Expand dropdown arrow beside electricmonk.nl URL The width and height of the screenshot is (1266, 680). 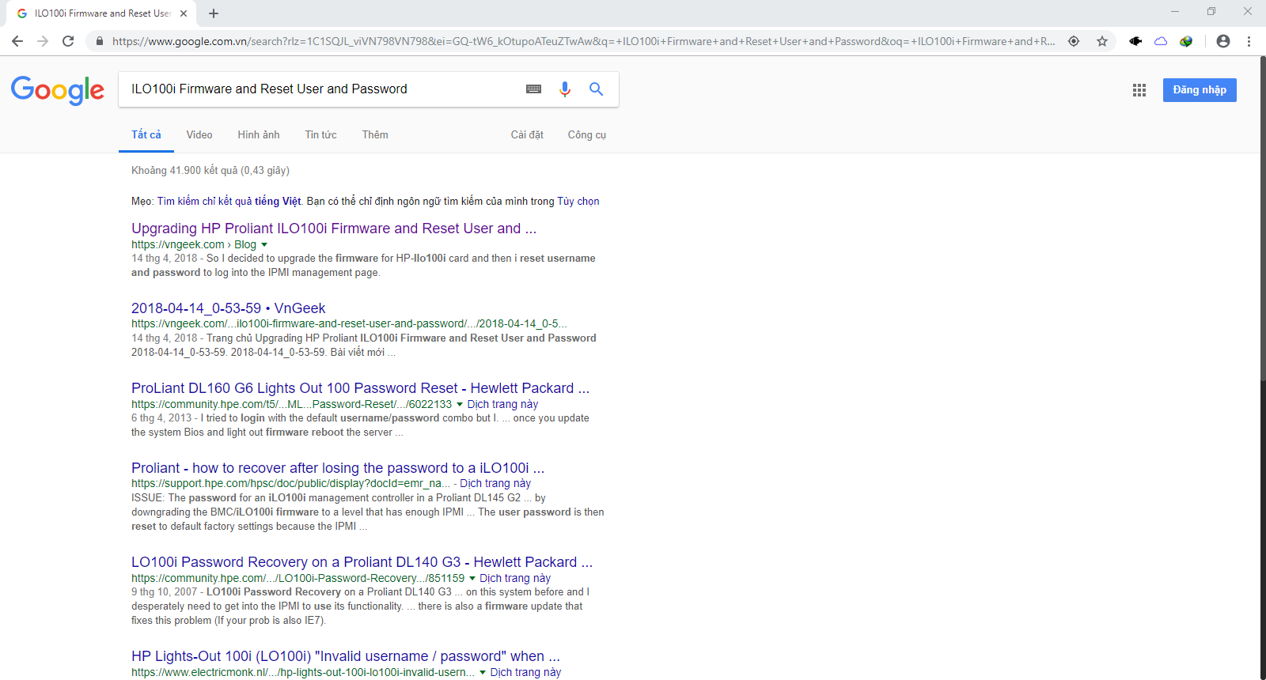tap(483, 673)
